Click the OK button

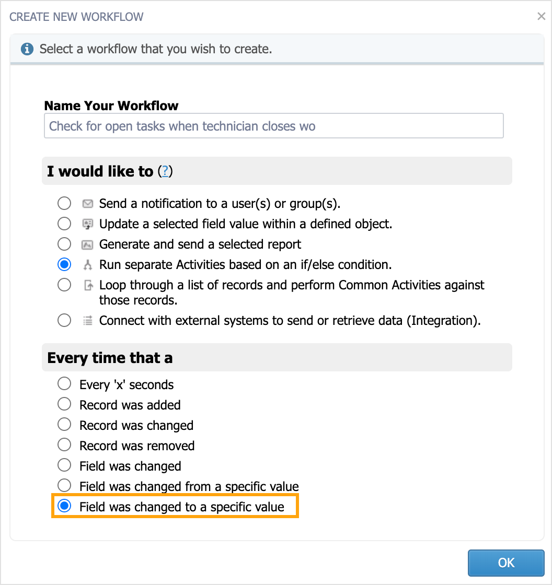click(506, 563)
